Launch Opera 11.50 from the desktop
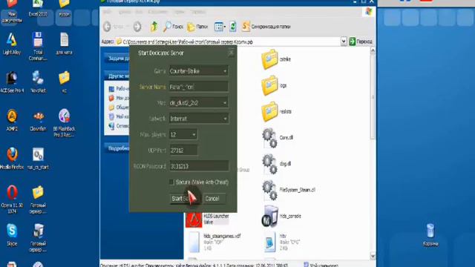The width and height of the screenshot is (475, 267). (x=12, y=200)
